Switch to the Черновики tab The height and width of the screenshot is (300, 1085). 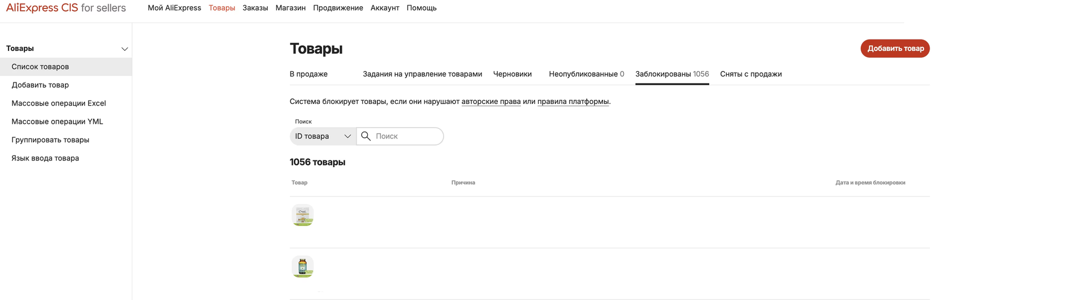(512, 74)
